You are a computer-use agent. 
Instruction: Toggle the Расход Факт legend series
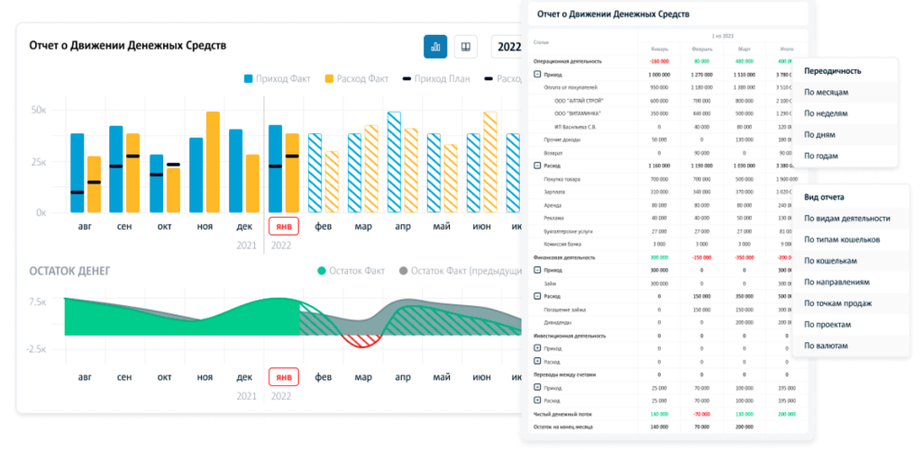[x=356, y=78]
